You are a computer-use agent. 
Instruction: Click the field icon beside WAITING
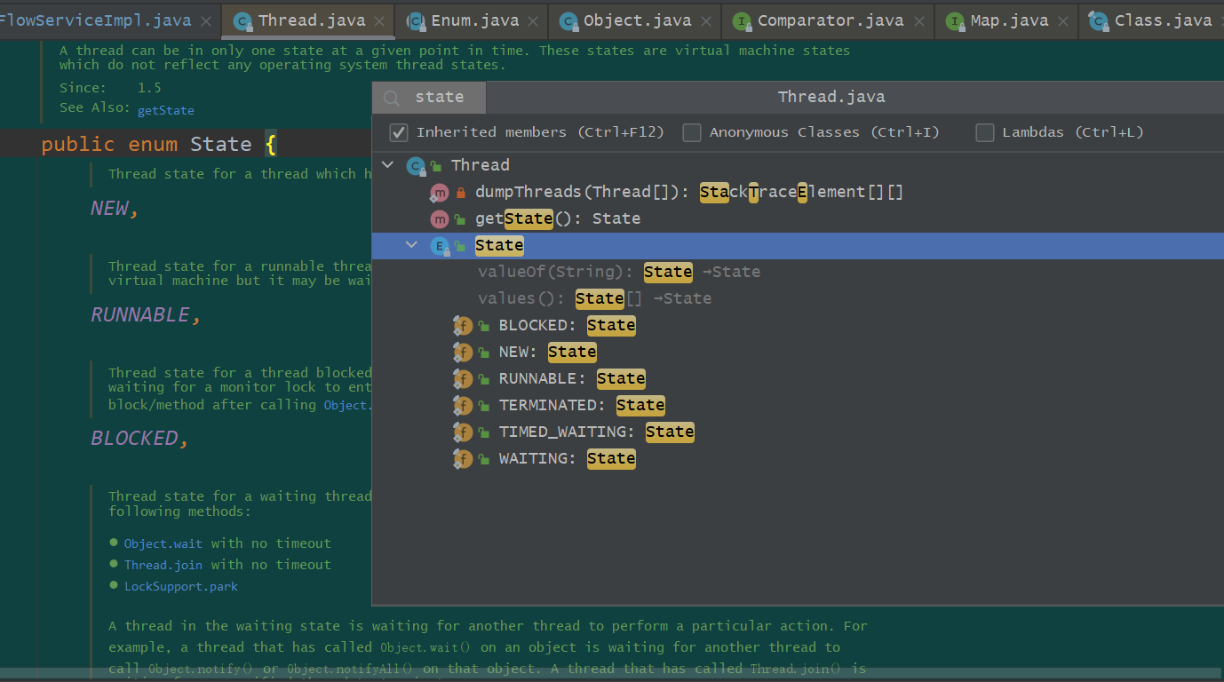[462, 459]
